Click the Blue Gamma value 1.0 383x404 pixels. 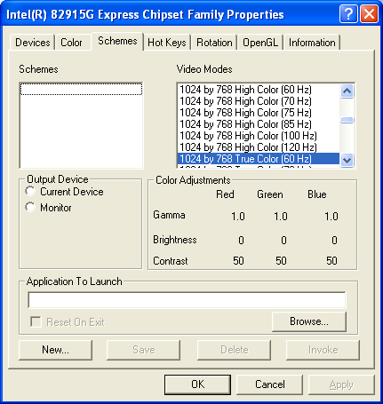point(331,217)
